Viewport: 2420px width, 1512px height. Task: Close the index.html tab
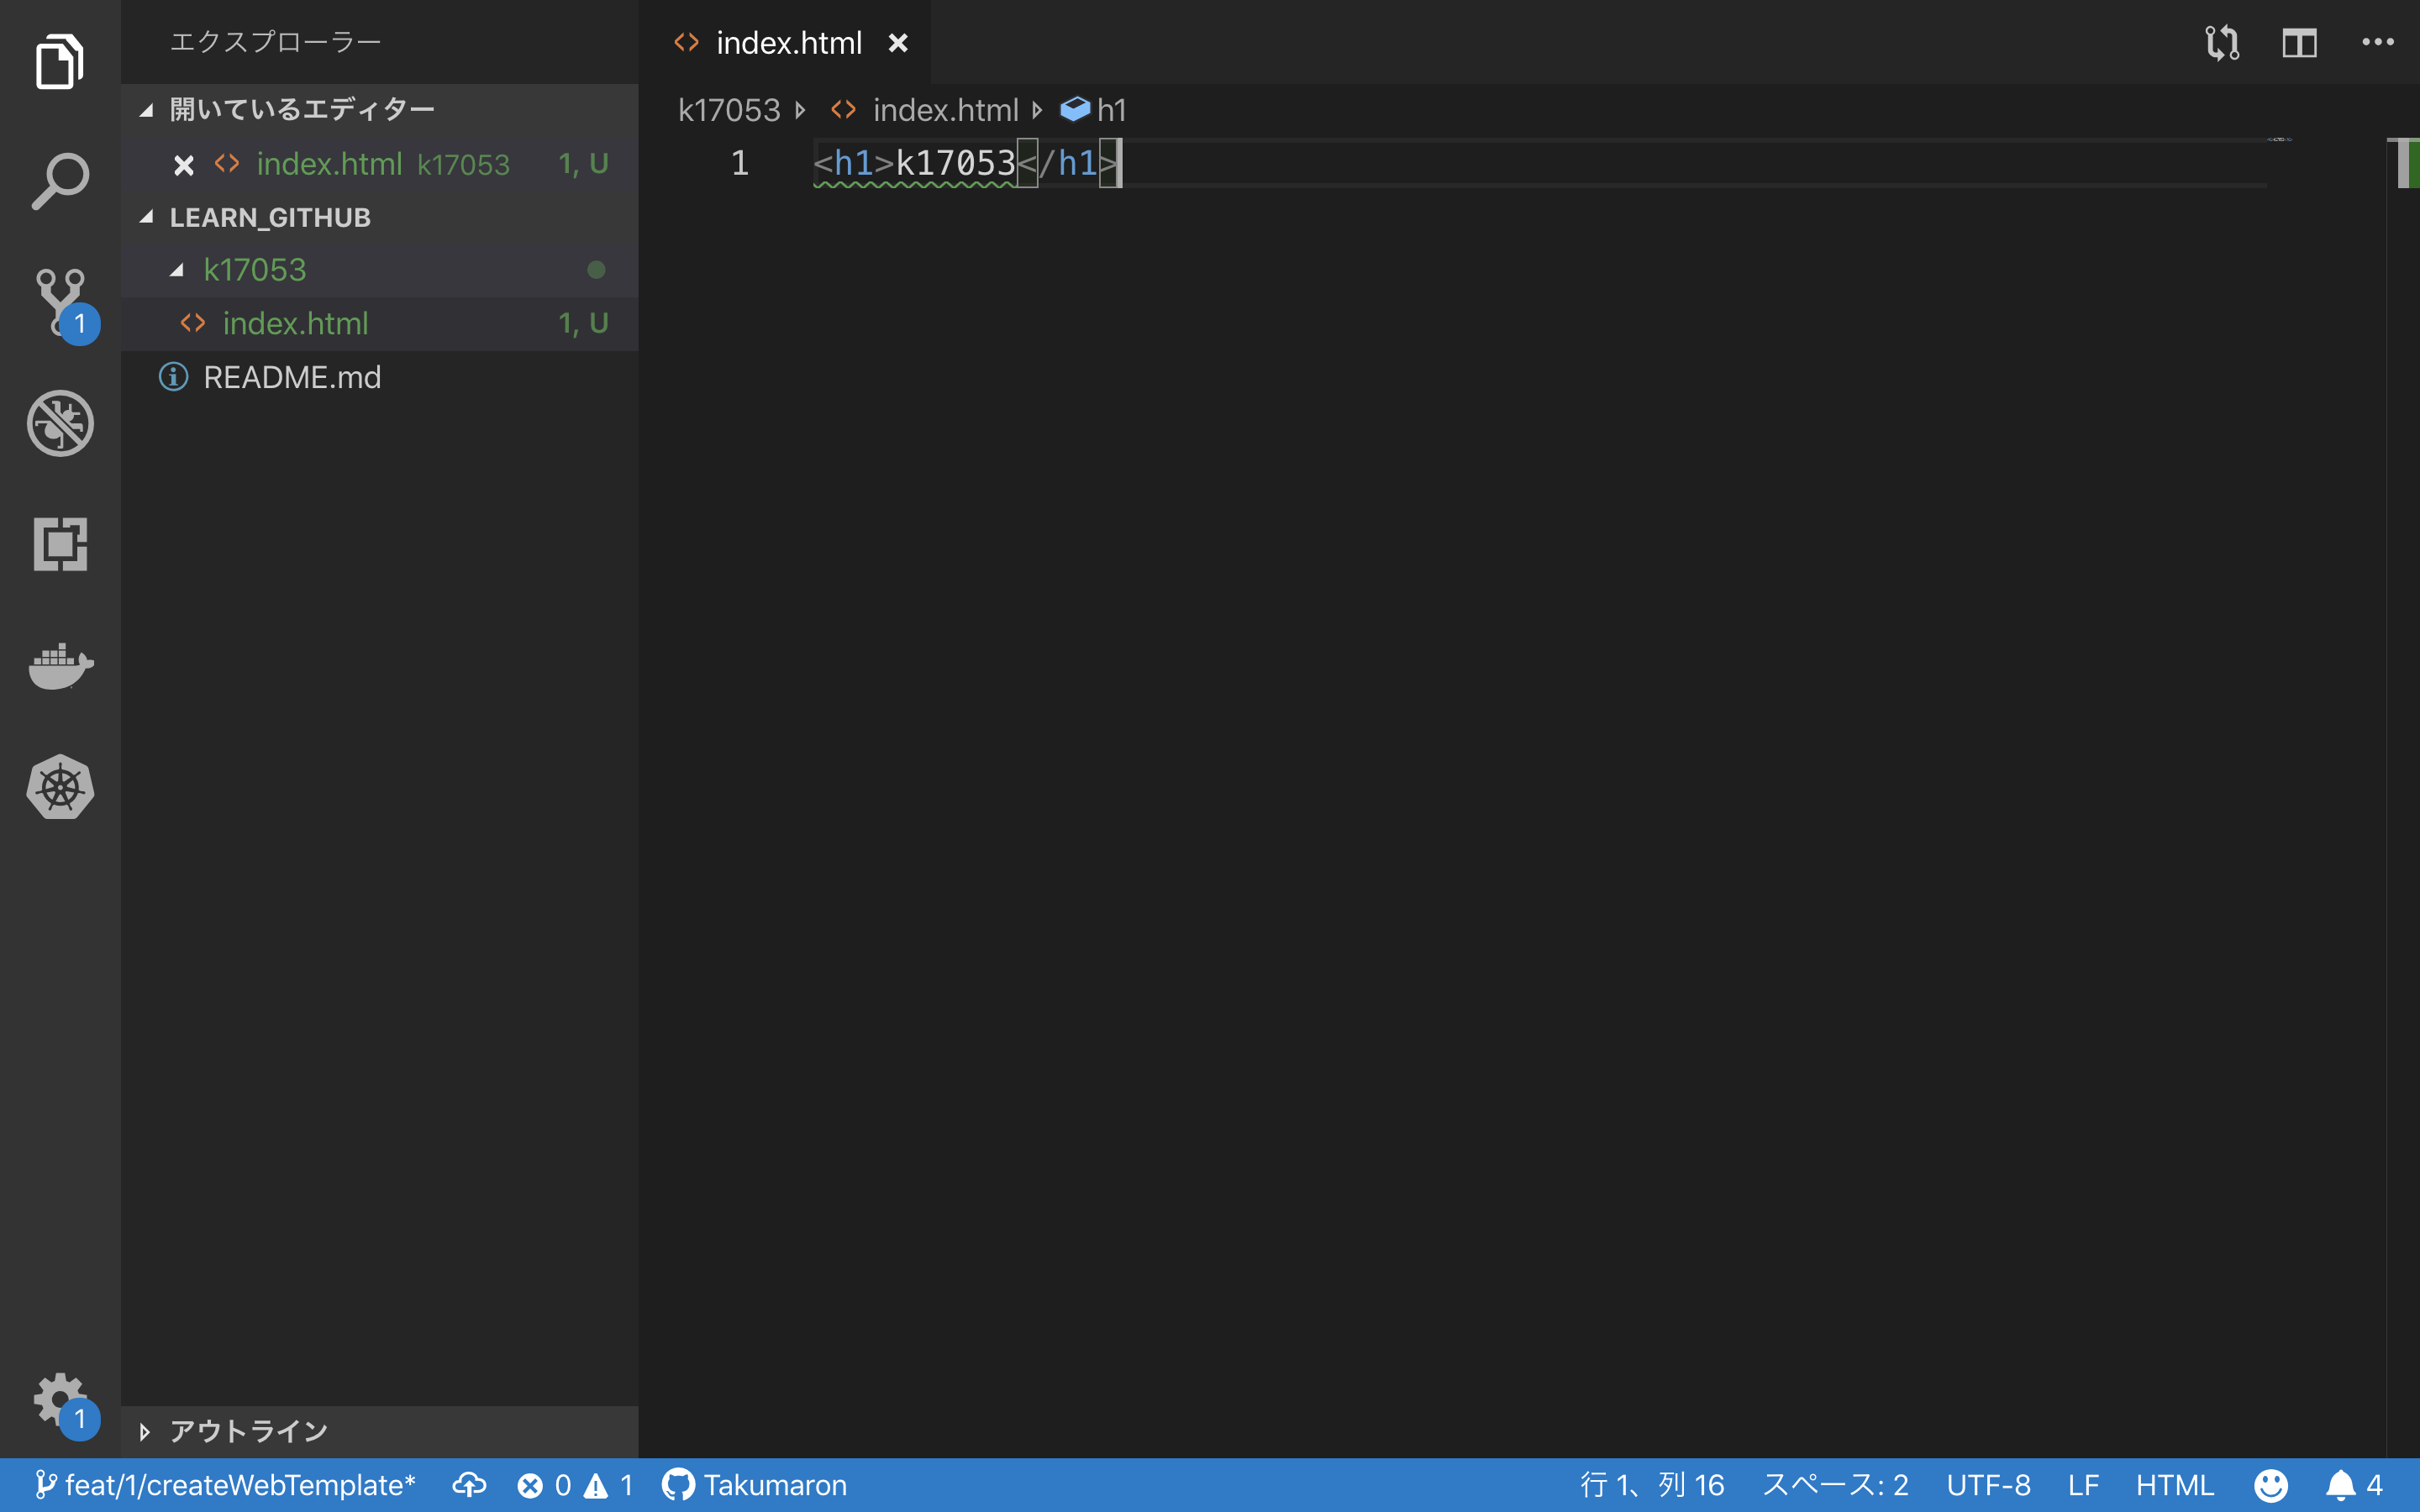(x=898, y=43)
